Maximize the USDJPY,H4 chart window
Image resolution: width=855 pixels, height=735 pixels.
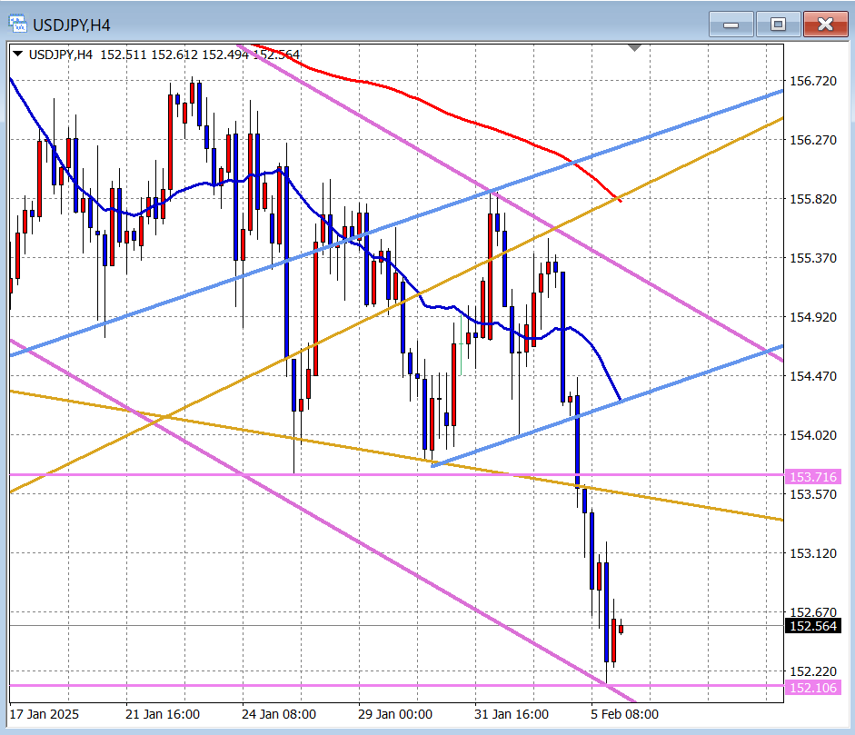tap(778, 25)
